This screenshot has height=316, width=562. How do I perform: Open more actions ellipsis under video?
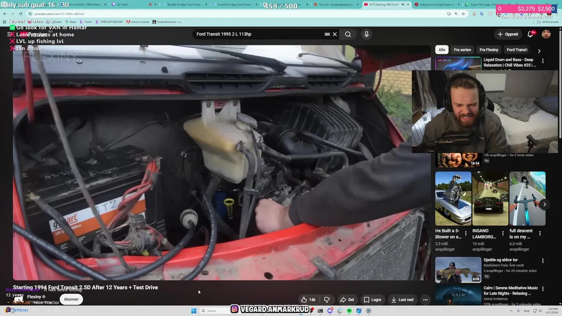pos(425,300)
